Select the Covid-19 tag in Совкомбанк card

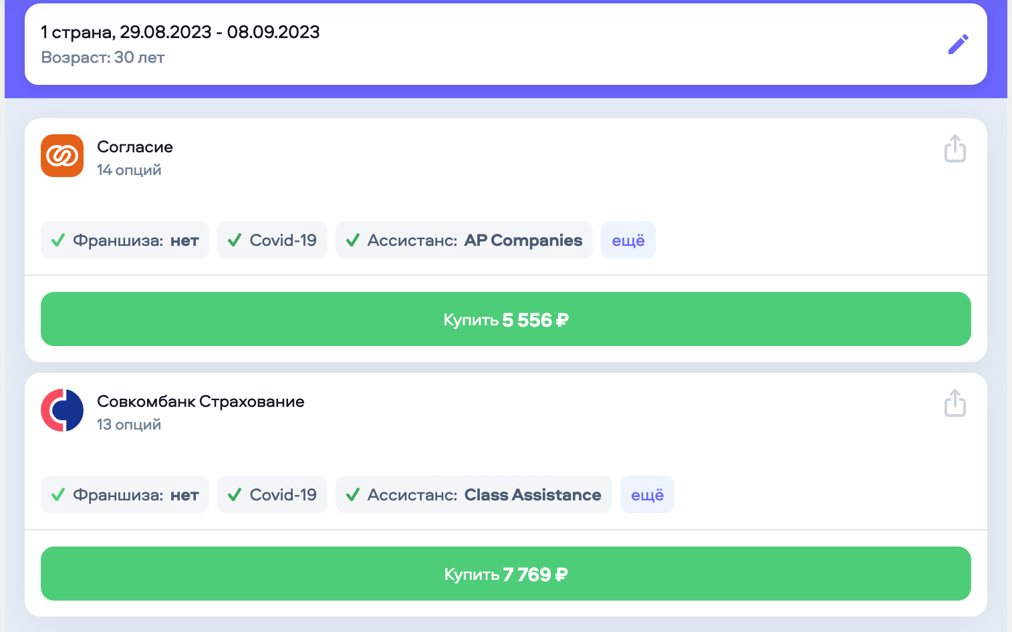click(x=273, y=495)
